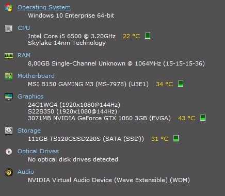
Task: Open the Graphics section heading
Action: tap(30, 96)
